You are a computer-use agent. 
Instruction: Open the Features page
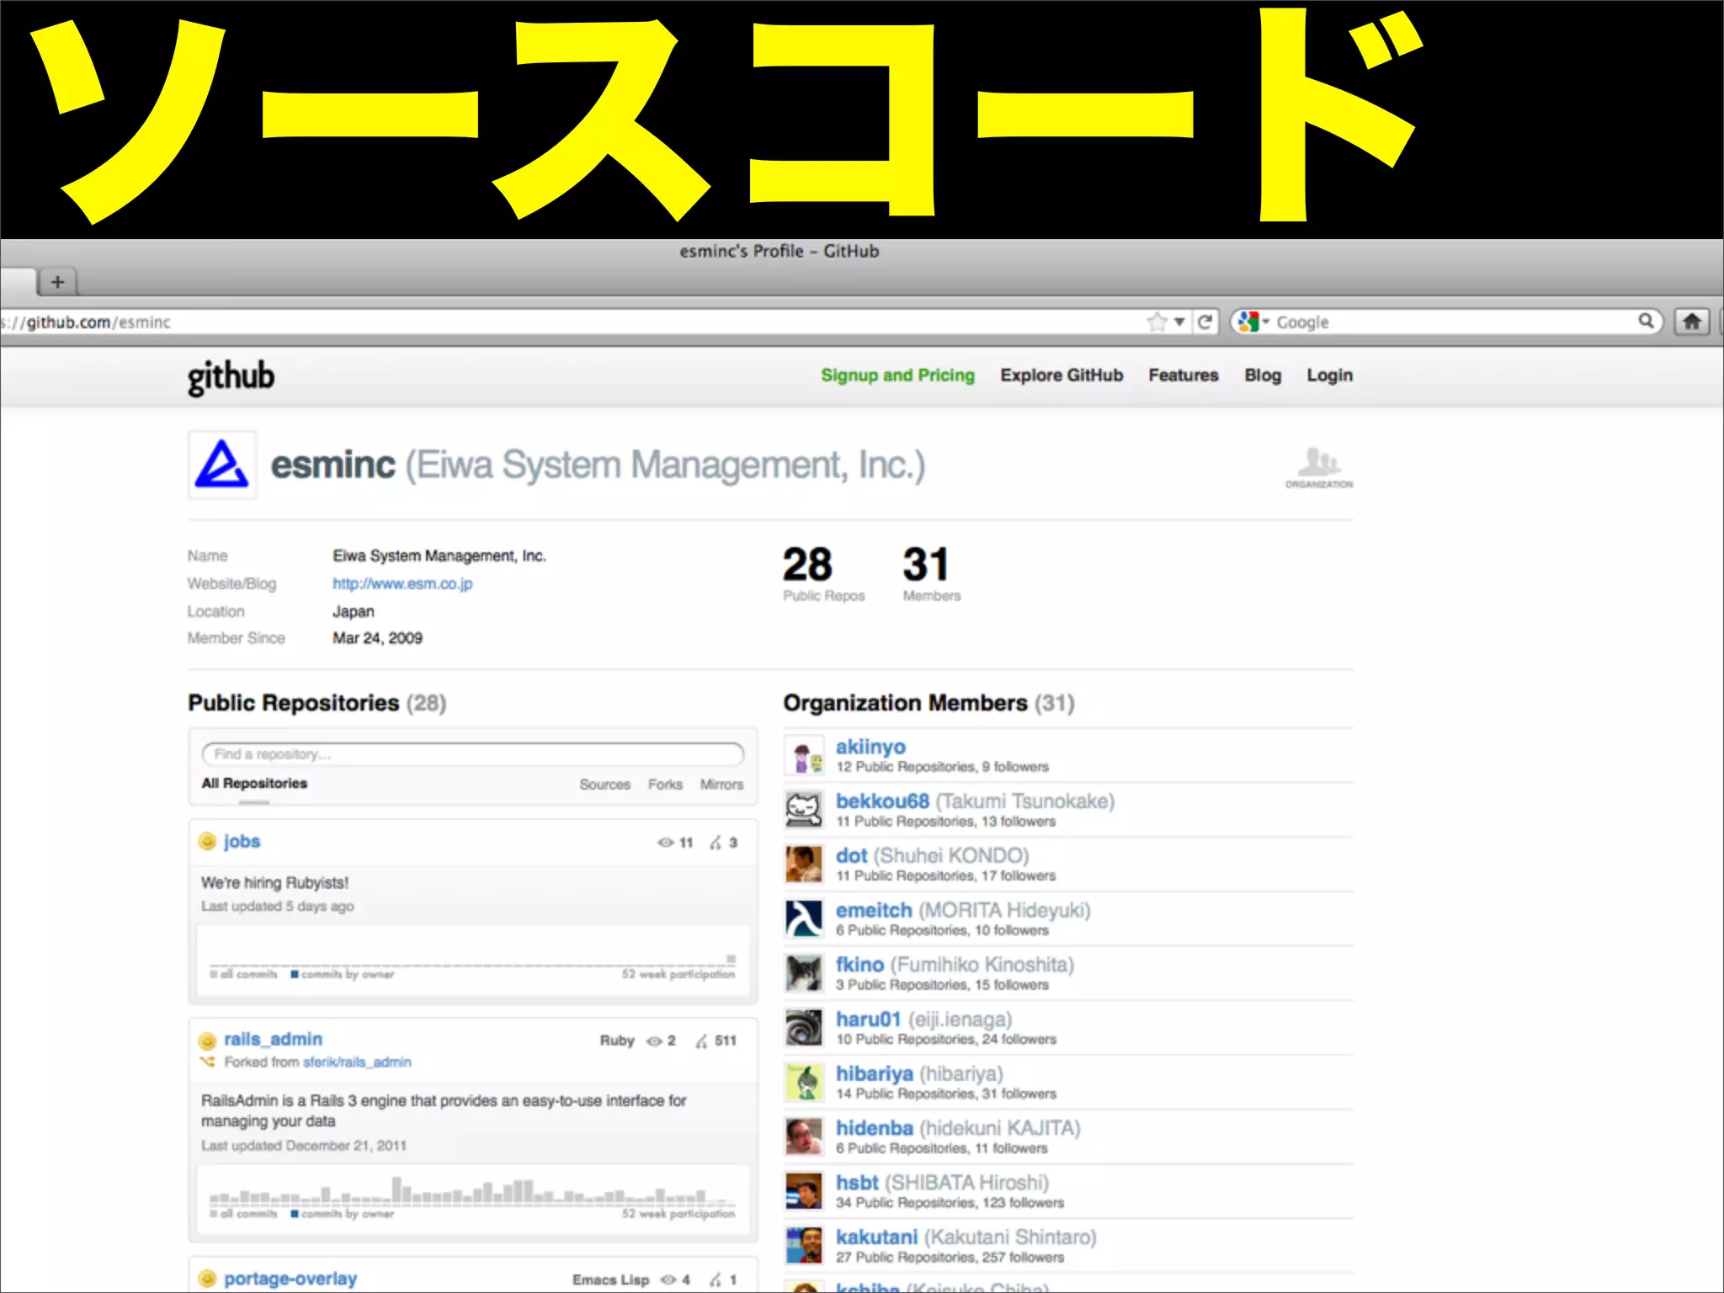(x=1184, y=375)
